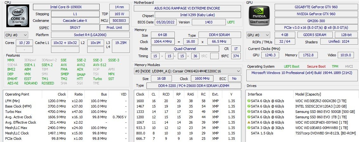Click the Intel Core i9 X-series logo

pyautogui.click(x=18, y=16)
